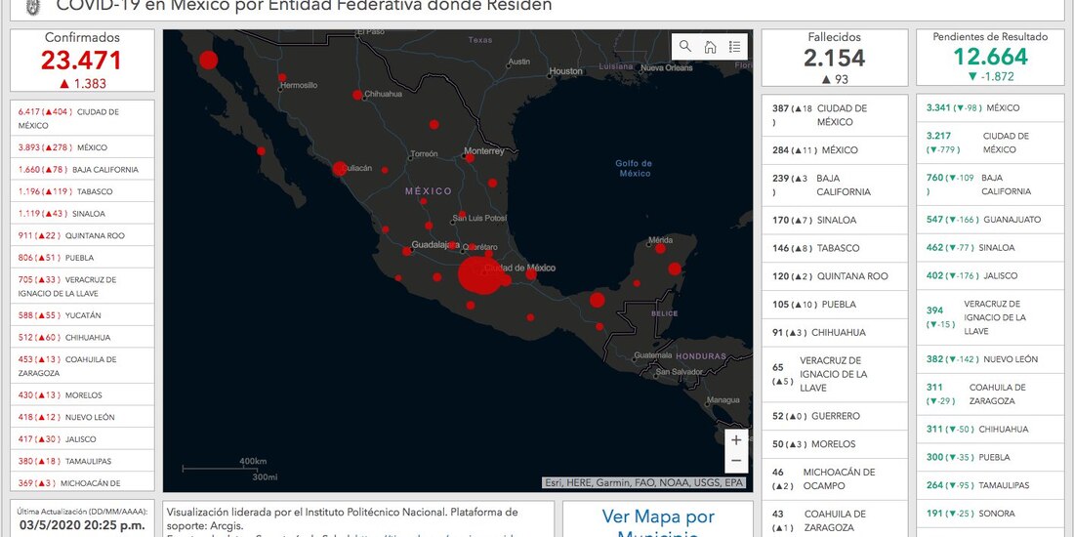1074x537 pixels.
Task: Click the Pendientes de Resultado 12.664 indicator
Action: (x=990, y=58)
